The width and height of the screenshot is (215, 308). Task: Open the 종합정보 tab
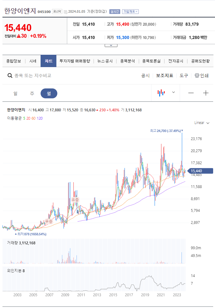pos(14,61)
